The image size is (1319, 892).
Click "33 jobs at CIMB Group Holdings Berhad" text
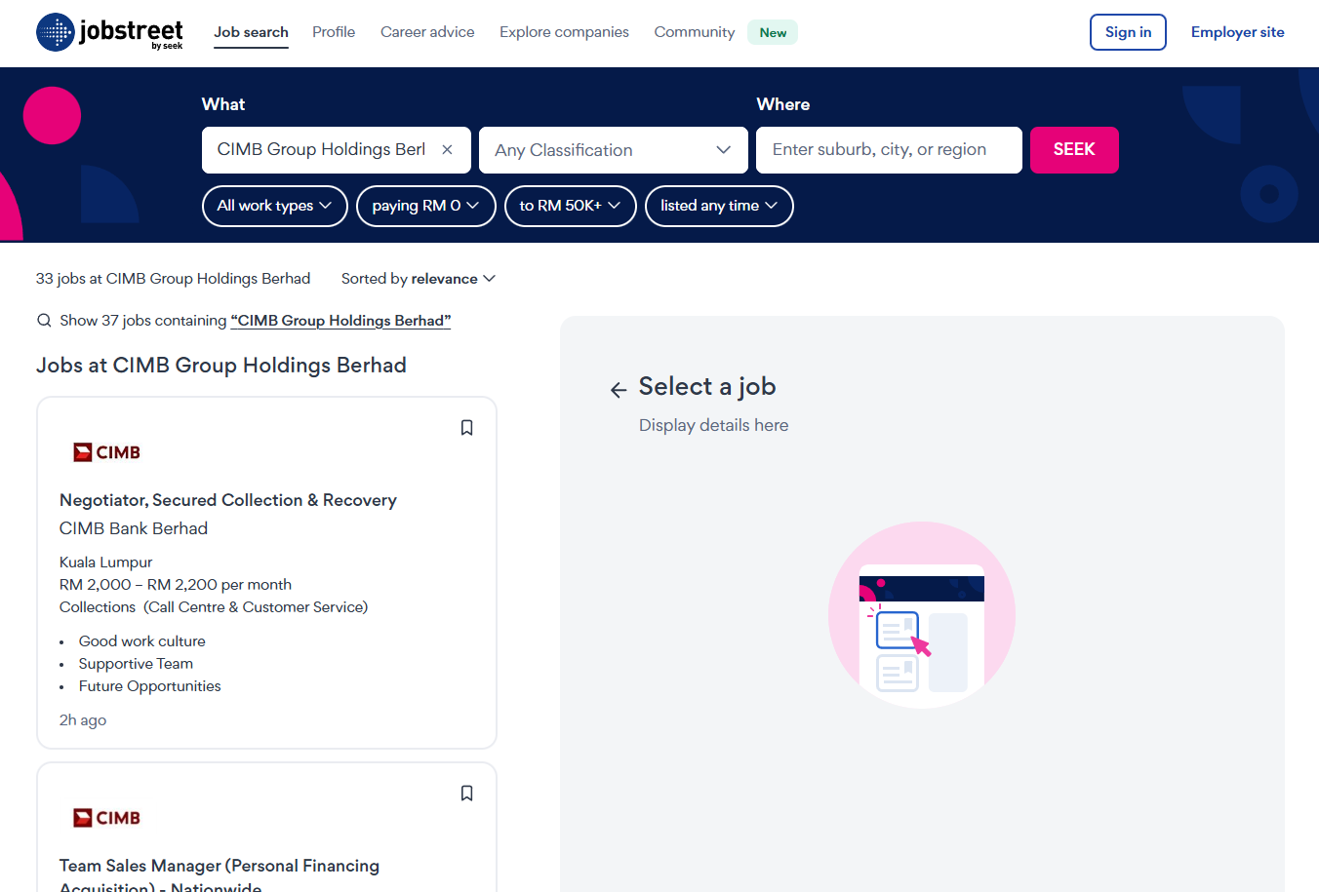(173, 279)
